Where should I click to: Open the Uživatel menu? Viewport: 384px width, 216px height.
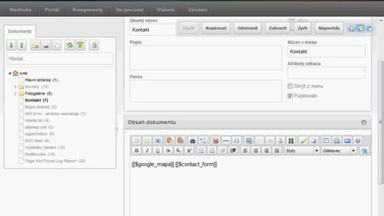point(197,10)
